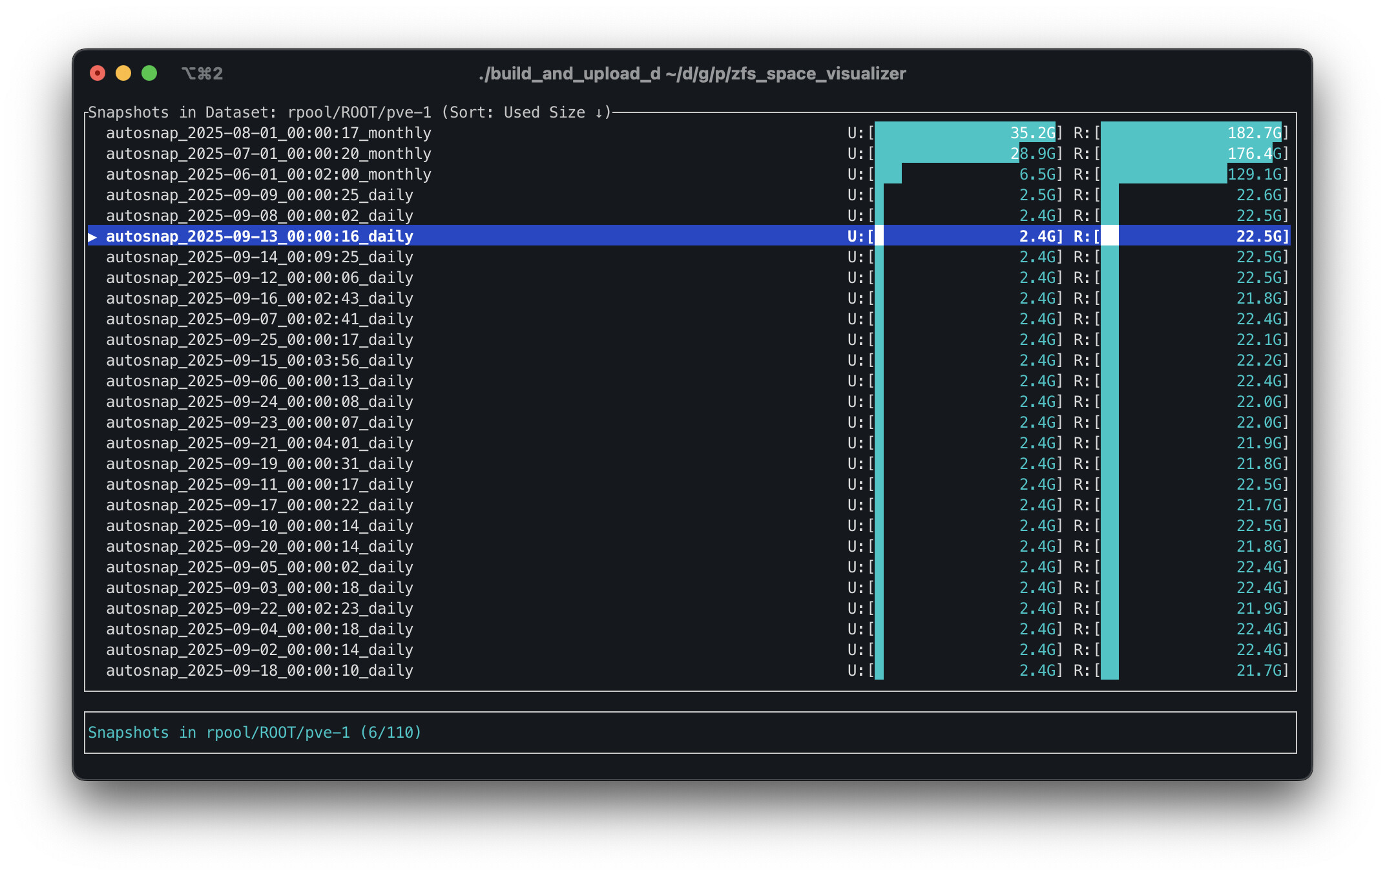Viewport: 1385px width, 876px height.
Task: Select autosnap_2025-09-25_00:00:17_daily snapshot row
Action: [259, 340]
